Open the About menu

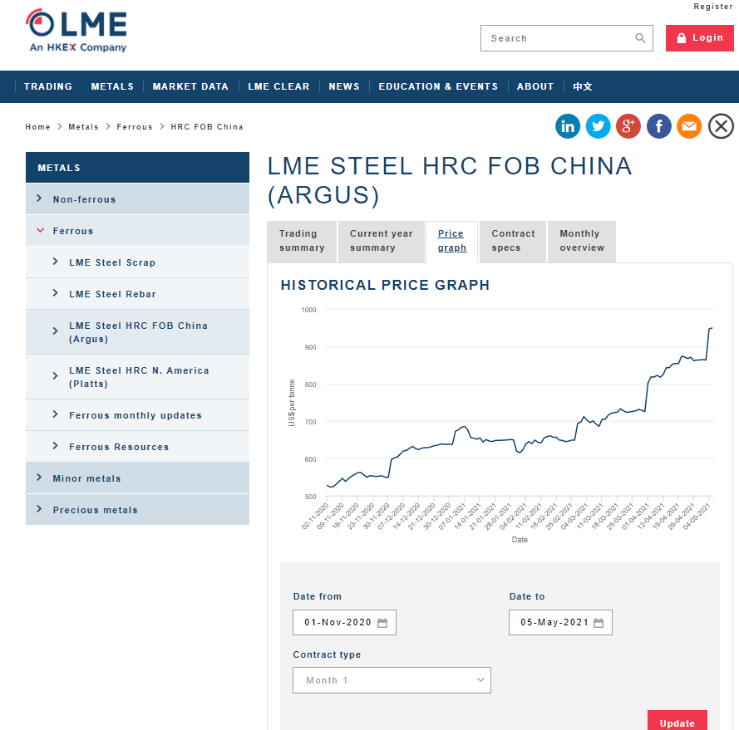click(535, 86)
